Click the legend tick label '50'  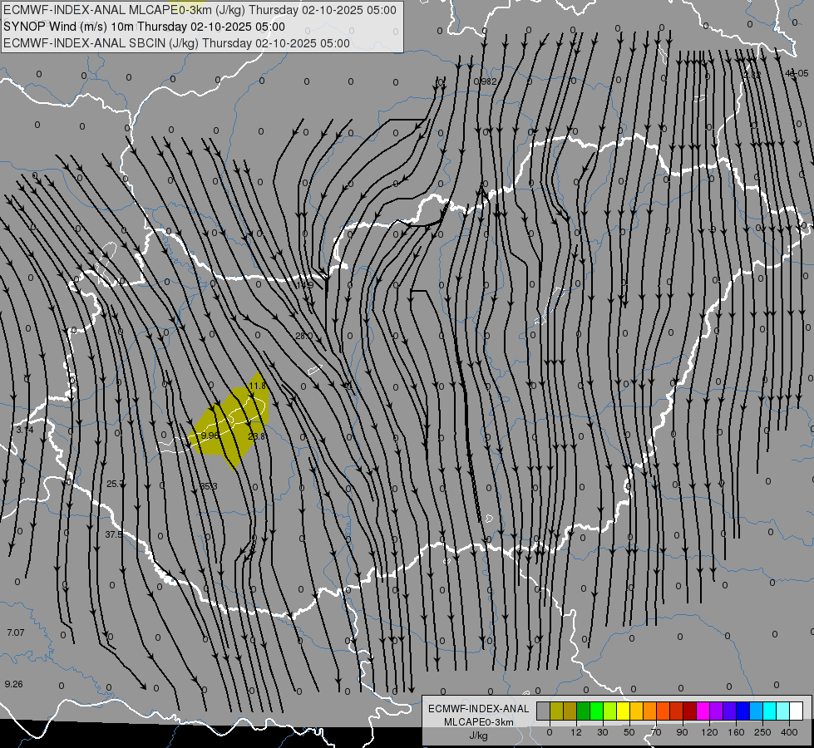pos(629,732)
